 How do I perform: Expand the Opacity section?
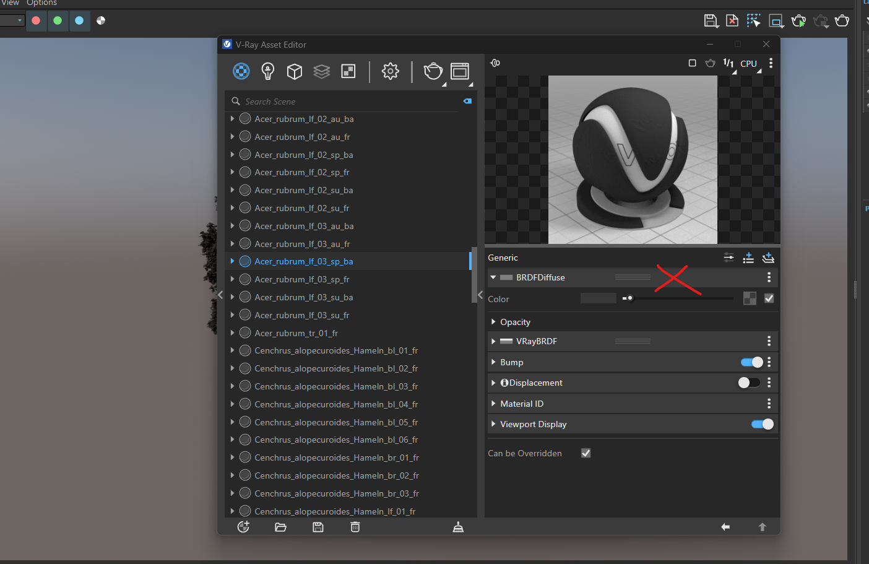[x=493, y=322]
